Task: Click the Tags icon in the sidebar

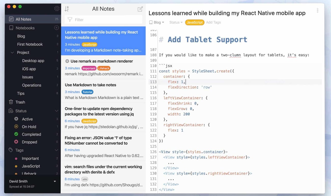Action: tap(11, 150)
